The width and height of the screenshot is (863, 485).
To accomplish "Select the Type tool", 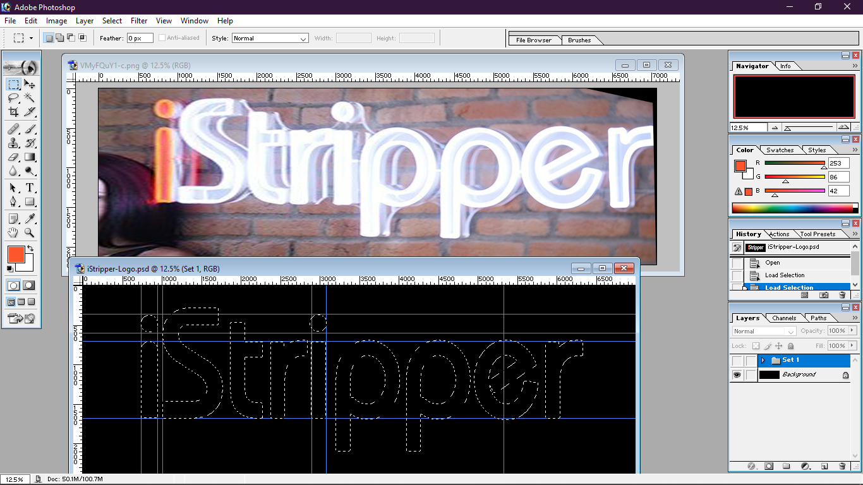I will pos(29,188).
